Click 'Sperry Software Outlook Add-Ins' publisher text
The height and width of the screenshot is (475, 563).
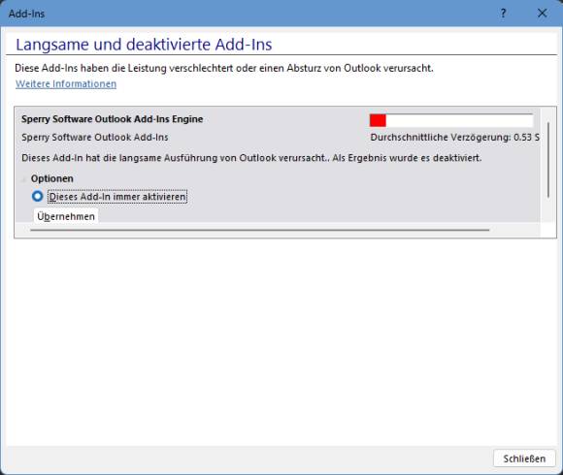pos(95,138)
